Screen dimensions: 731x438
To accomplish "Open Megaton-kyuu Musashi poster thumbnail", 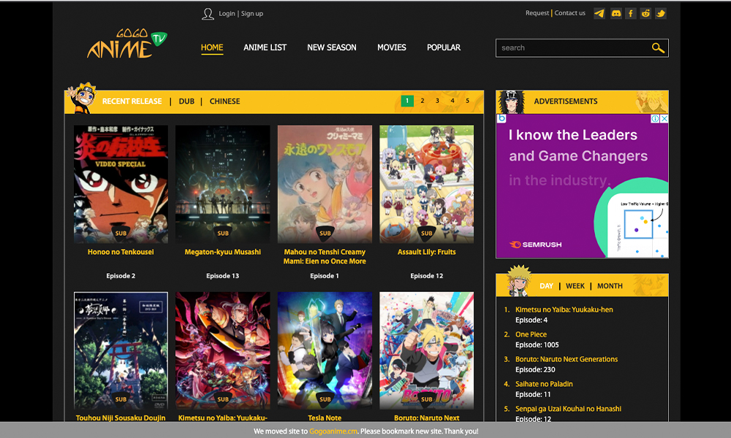I will 223,184.
